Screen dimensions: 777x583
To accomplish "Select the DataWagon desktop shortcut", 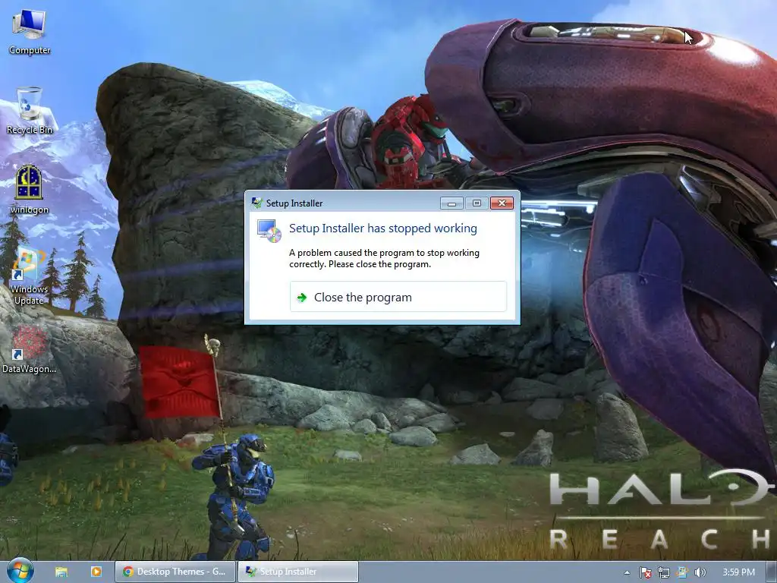I will click(30, 349).
